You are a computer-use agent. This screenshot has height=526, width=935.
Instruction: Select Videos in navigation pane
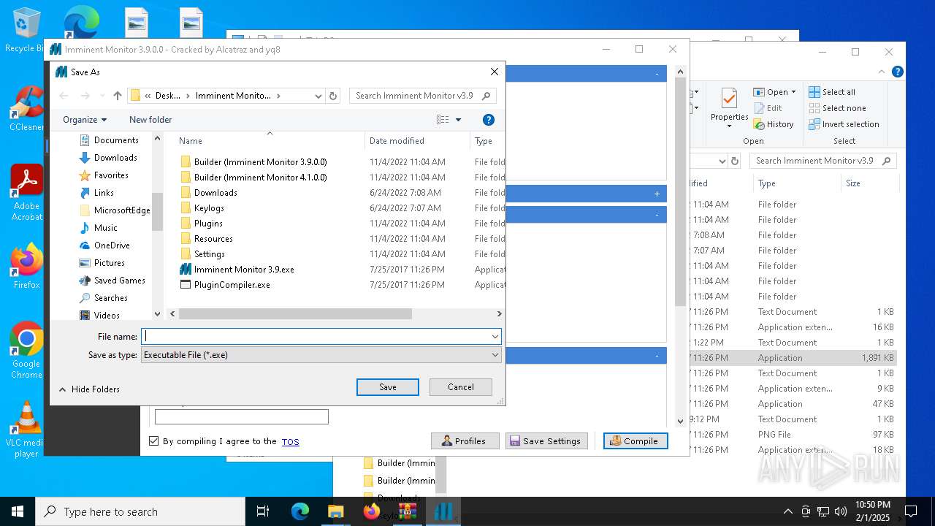(x=99, y=316)
